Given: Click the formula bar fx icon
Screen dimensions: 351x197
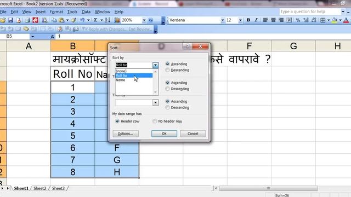Looking at the screenshot, I should click(x=53, y=37).
